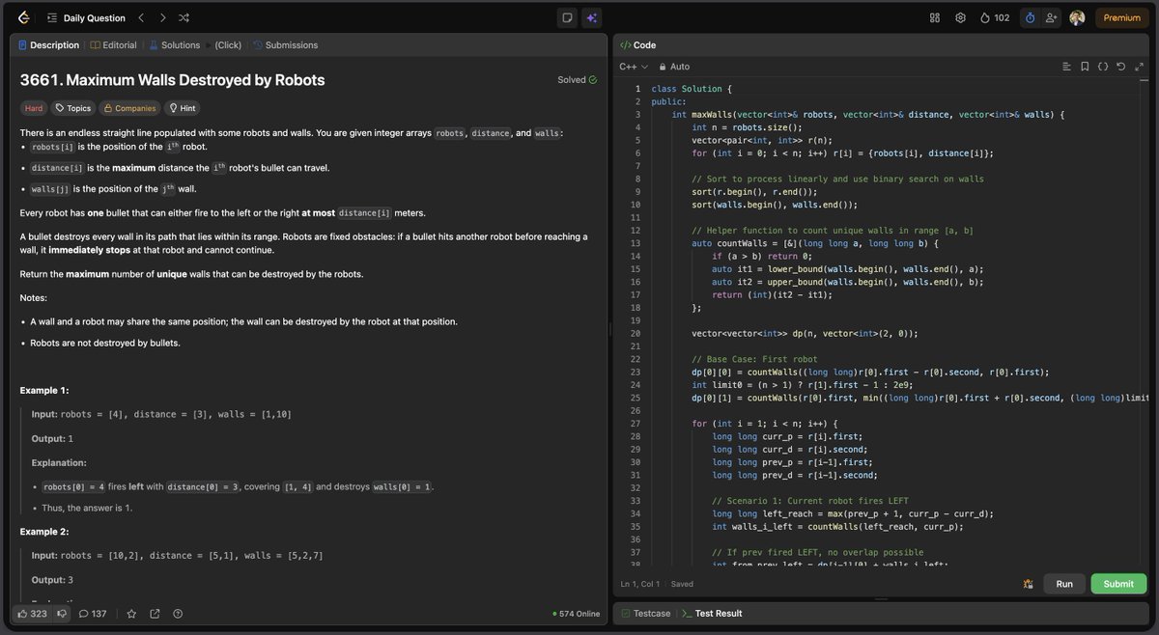Dislike the problem with thumbs down
Screen dimensions: 1159x635
(x=61, y=614)
